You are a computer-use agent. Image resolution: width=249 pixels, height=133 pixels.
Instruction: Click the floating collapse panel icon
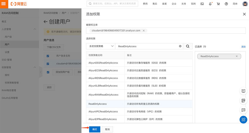click(243, 91)
